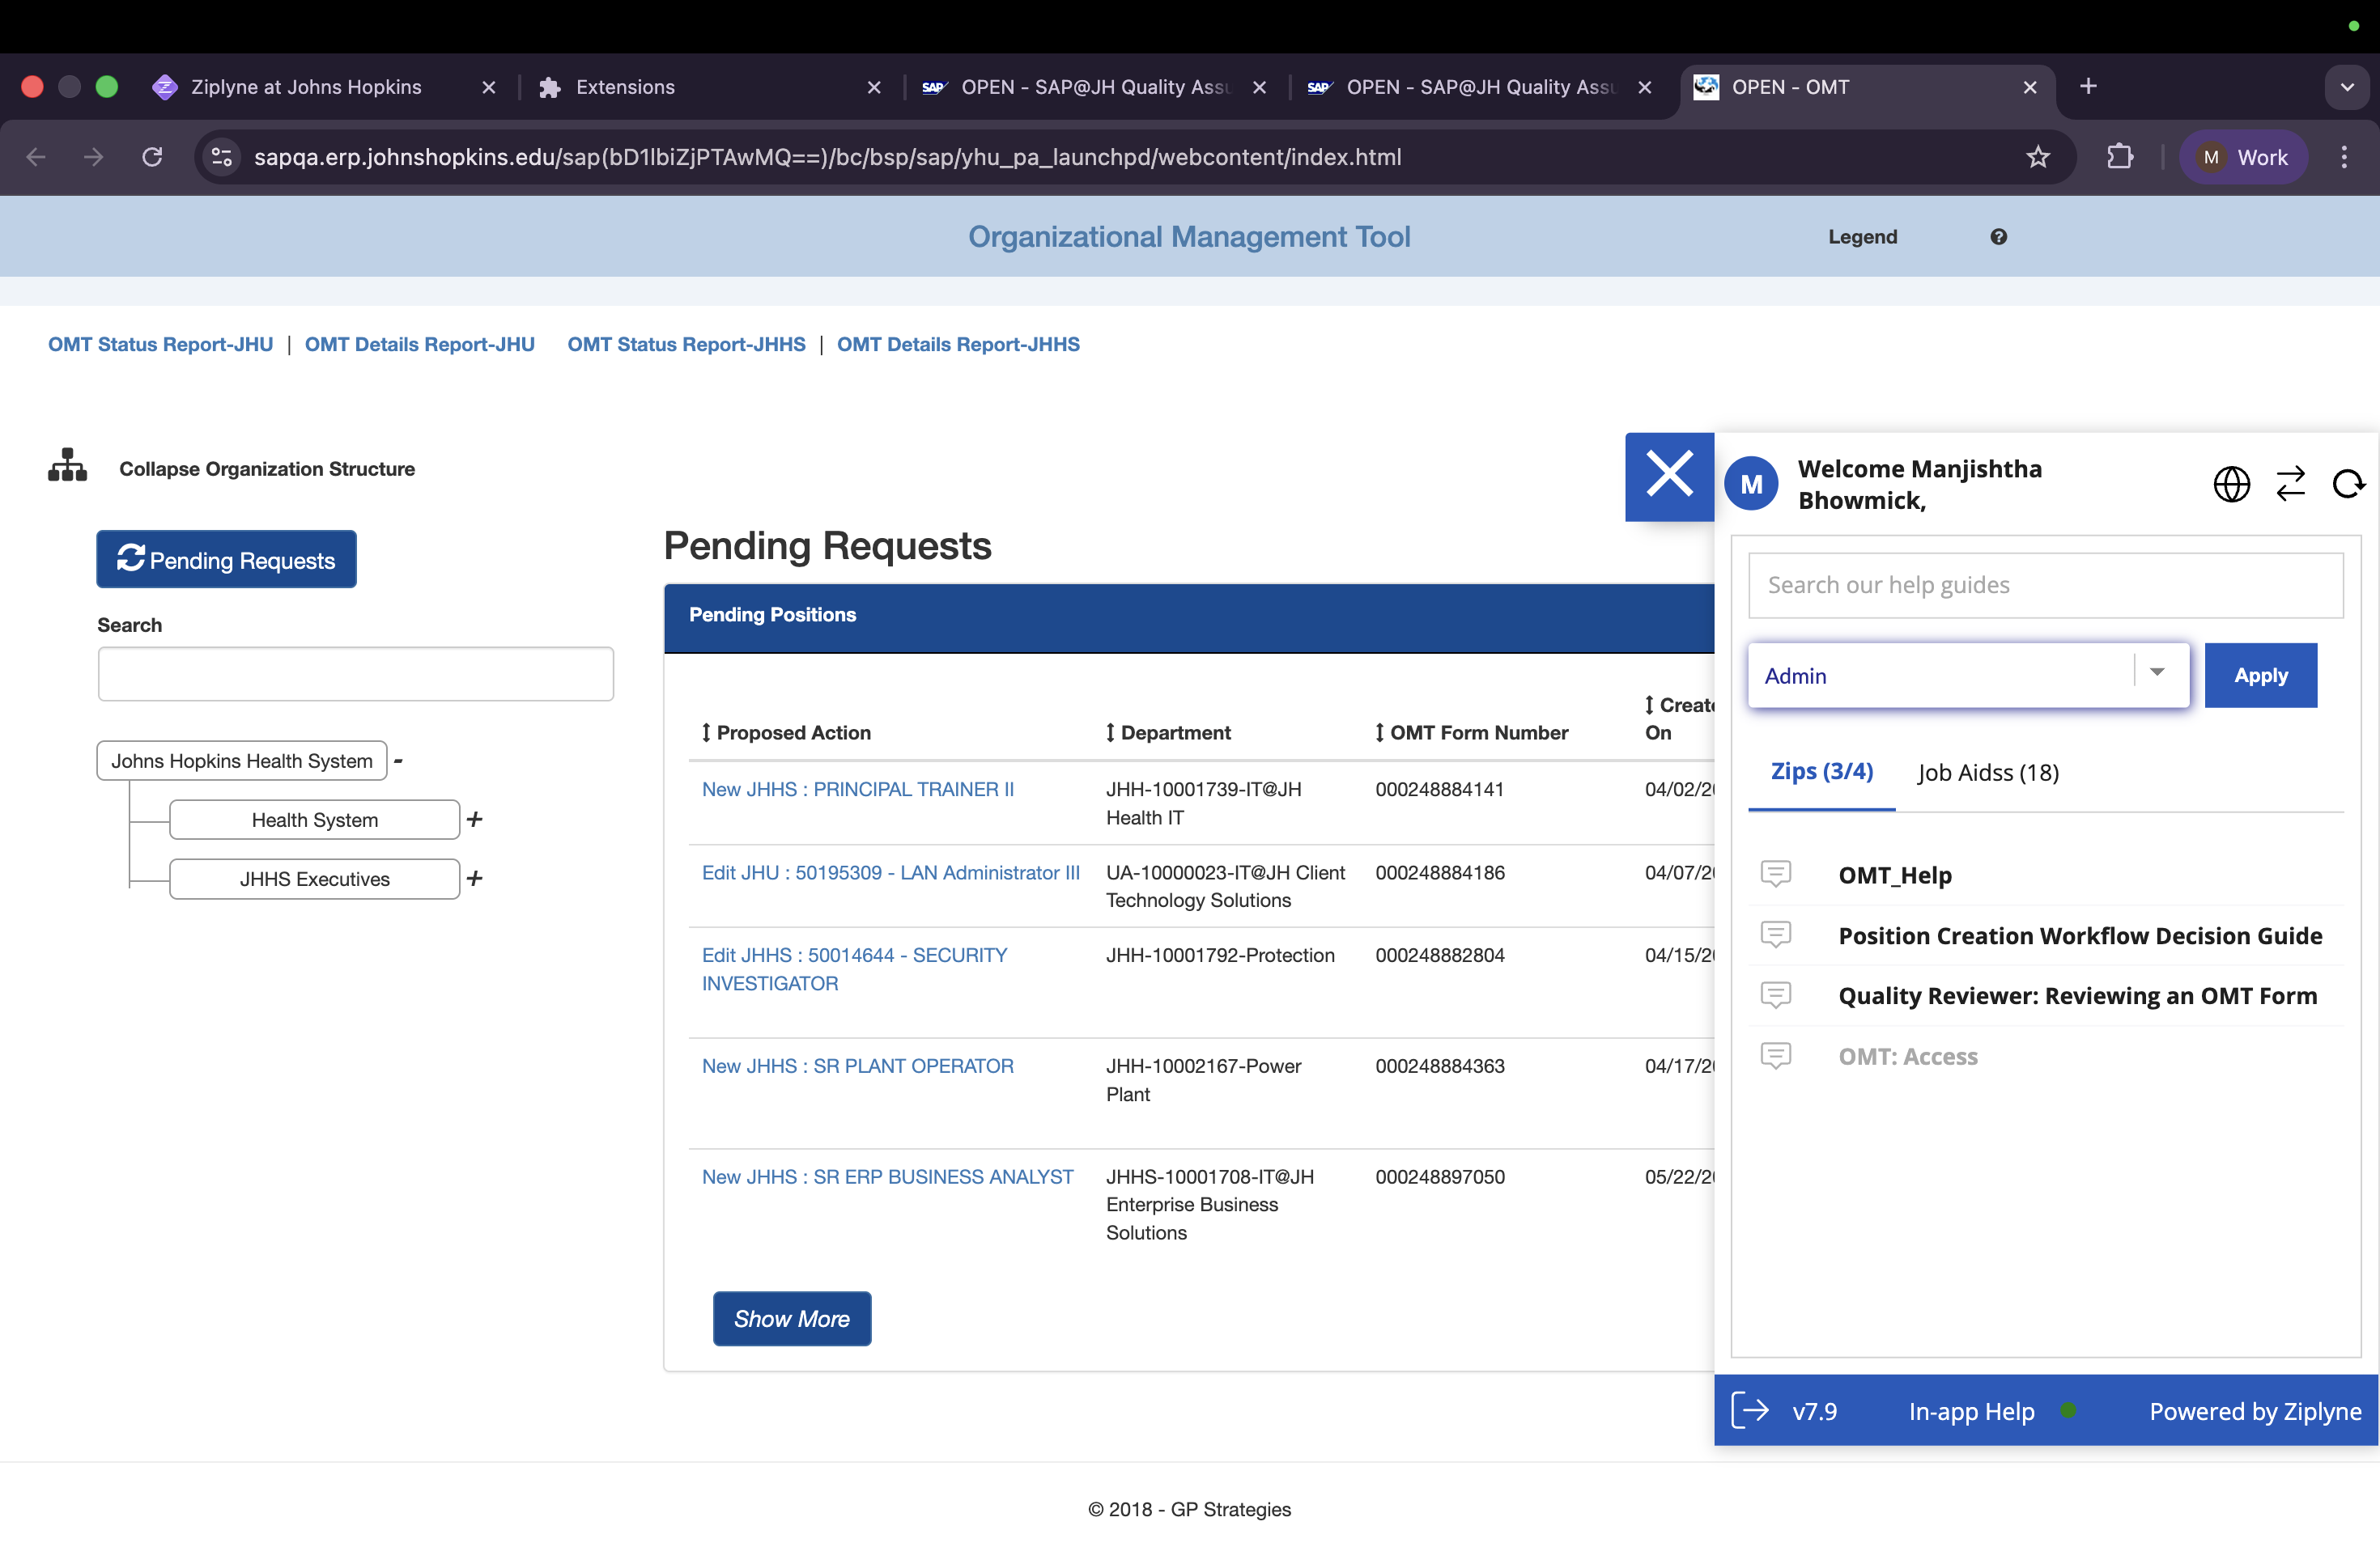2380x1547 pixels.
Task: Bookmark this page with the star icon
Action: click(2037, 157)
